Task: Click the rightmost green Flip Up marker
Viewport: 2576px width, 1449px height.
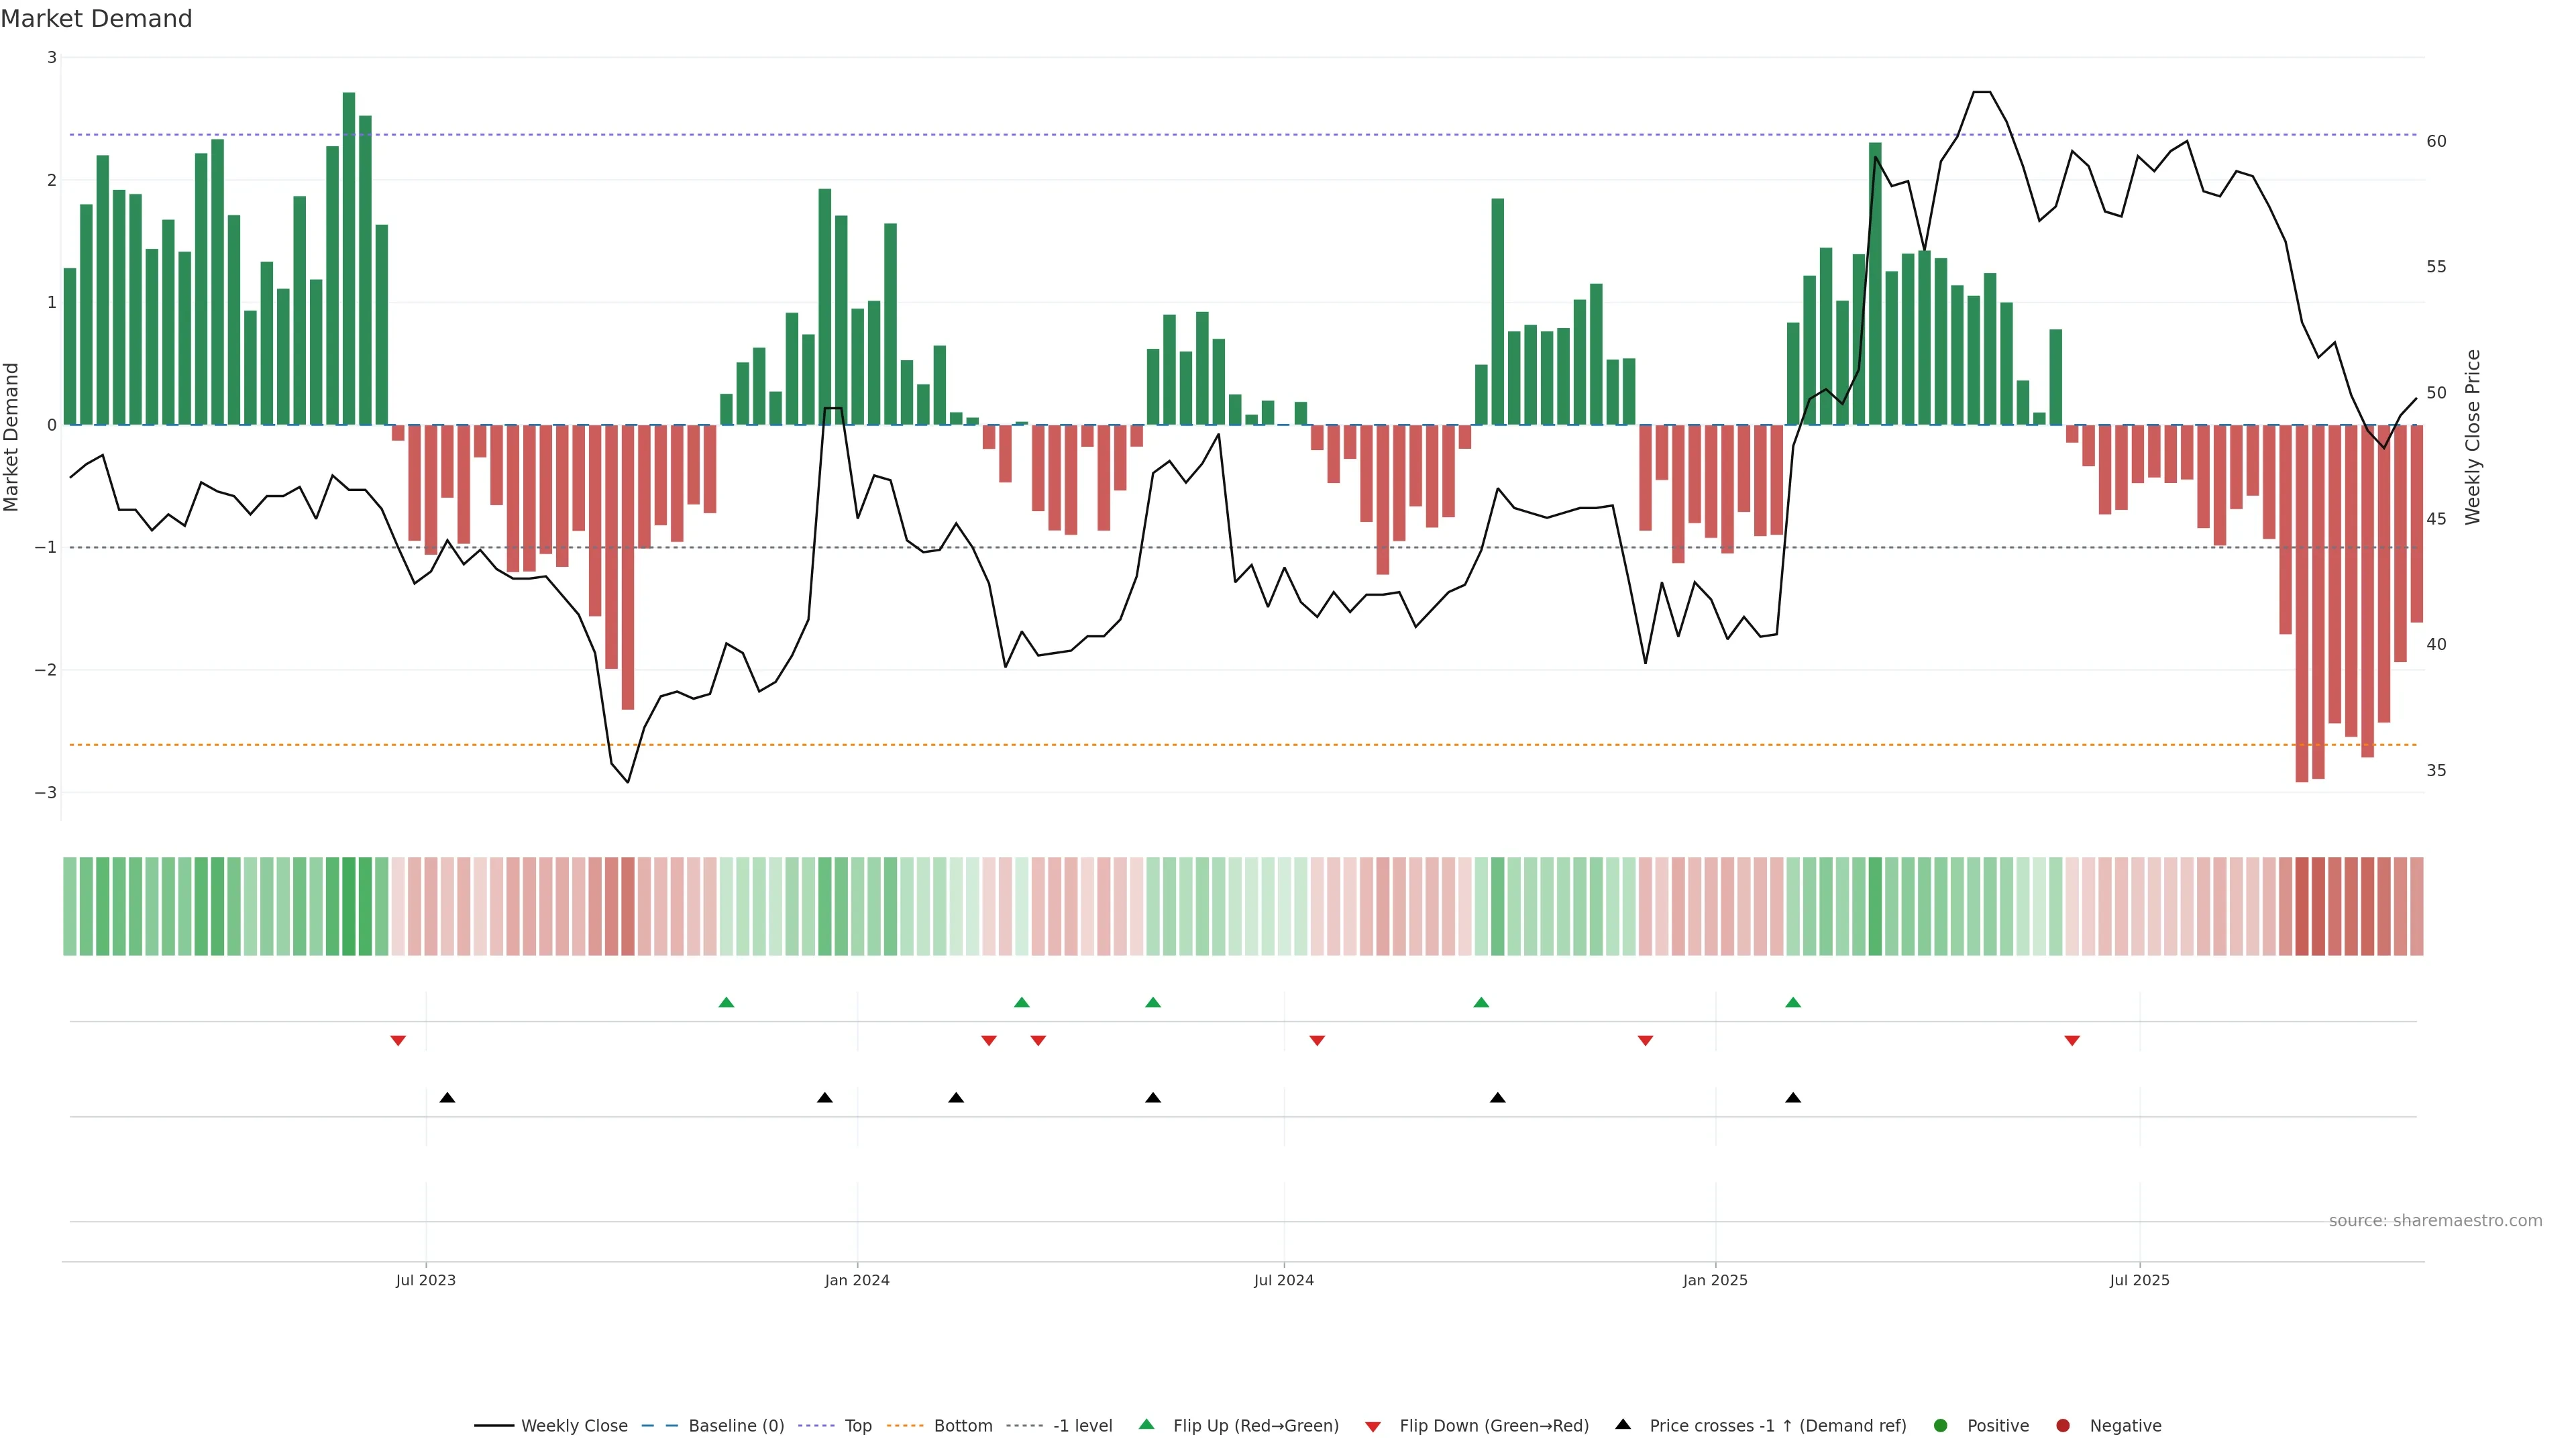Action: coord(1793,1002)
